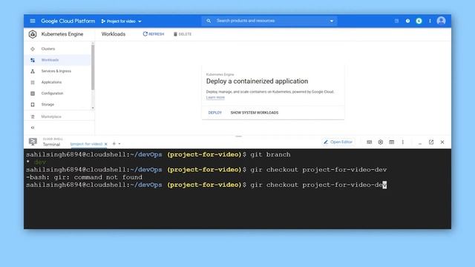Close the project-for-video terminal tab
Viewport: 475px width, 267px height.
pos(105,144)
